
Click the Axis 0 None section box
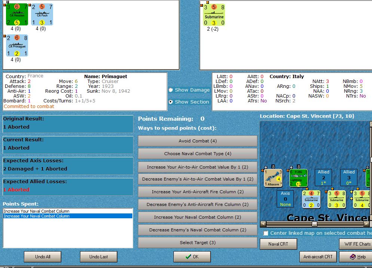[285, 199]
